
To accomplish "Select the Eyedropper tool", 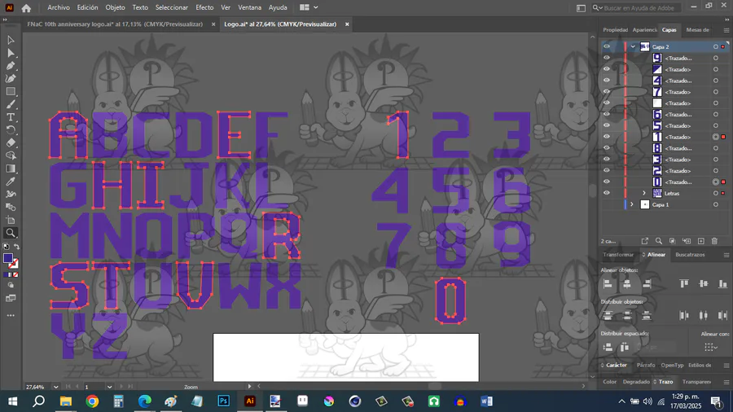I will tap(11, 182).
